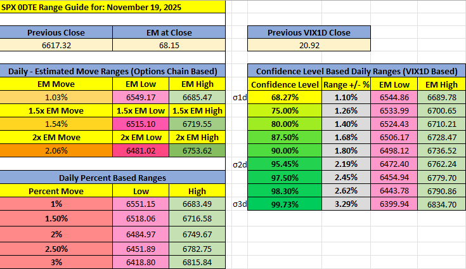The image size is (466, 269).
Task: Select the 6683.49 high value
Action: click(x=197, y=204)
